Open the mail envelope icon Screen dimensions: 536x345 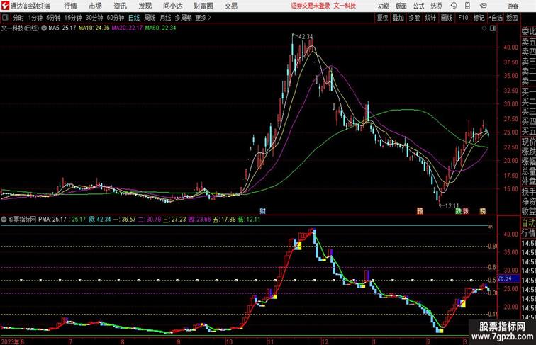[x=484, y=6]
